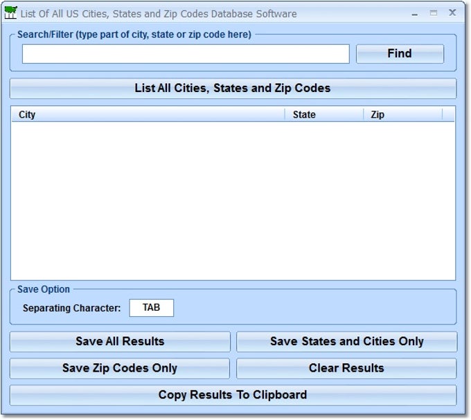The width and height of the screenshot is (471, 420).
Task: Click the window title bar text
Action: click(x=159, y=13)
